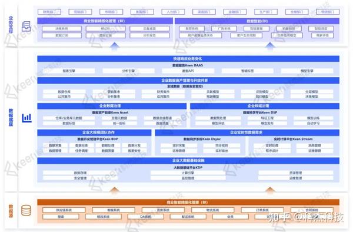
Task: Select the 特征工程 box
Action: 267,118
